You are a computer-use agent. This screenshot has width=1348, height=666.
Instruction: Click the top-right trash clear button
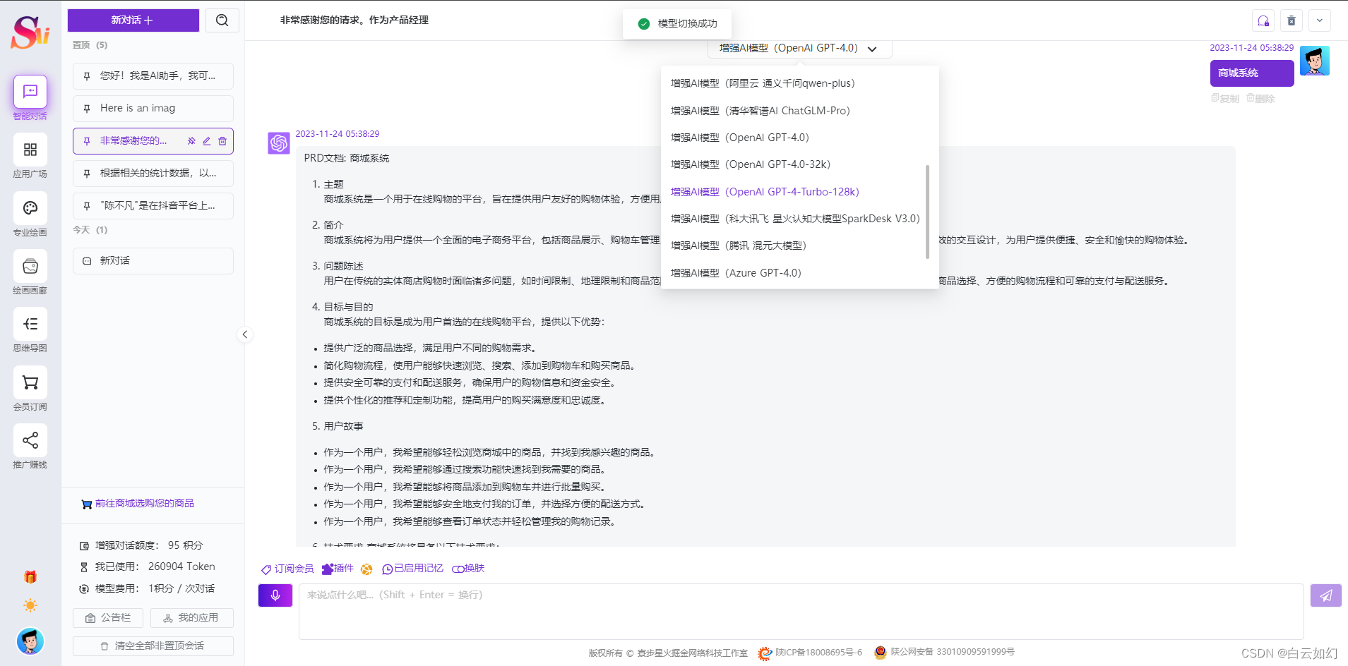point(1292,20)
